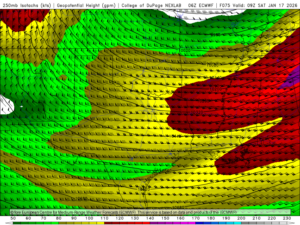Click the 180 value on the colorbar scale
This screenshot has width=300, height=225.
(211, 218)
